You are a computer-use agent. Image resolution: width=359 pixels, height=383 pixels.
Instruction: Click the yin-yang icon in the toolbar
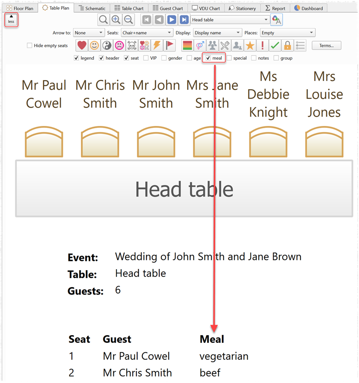point(107,45)
